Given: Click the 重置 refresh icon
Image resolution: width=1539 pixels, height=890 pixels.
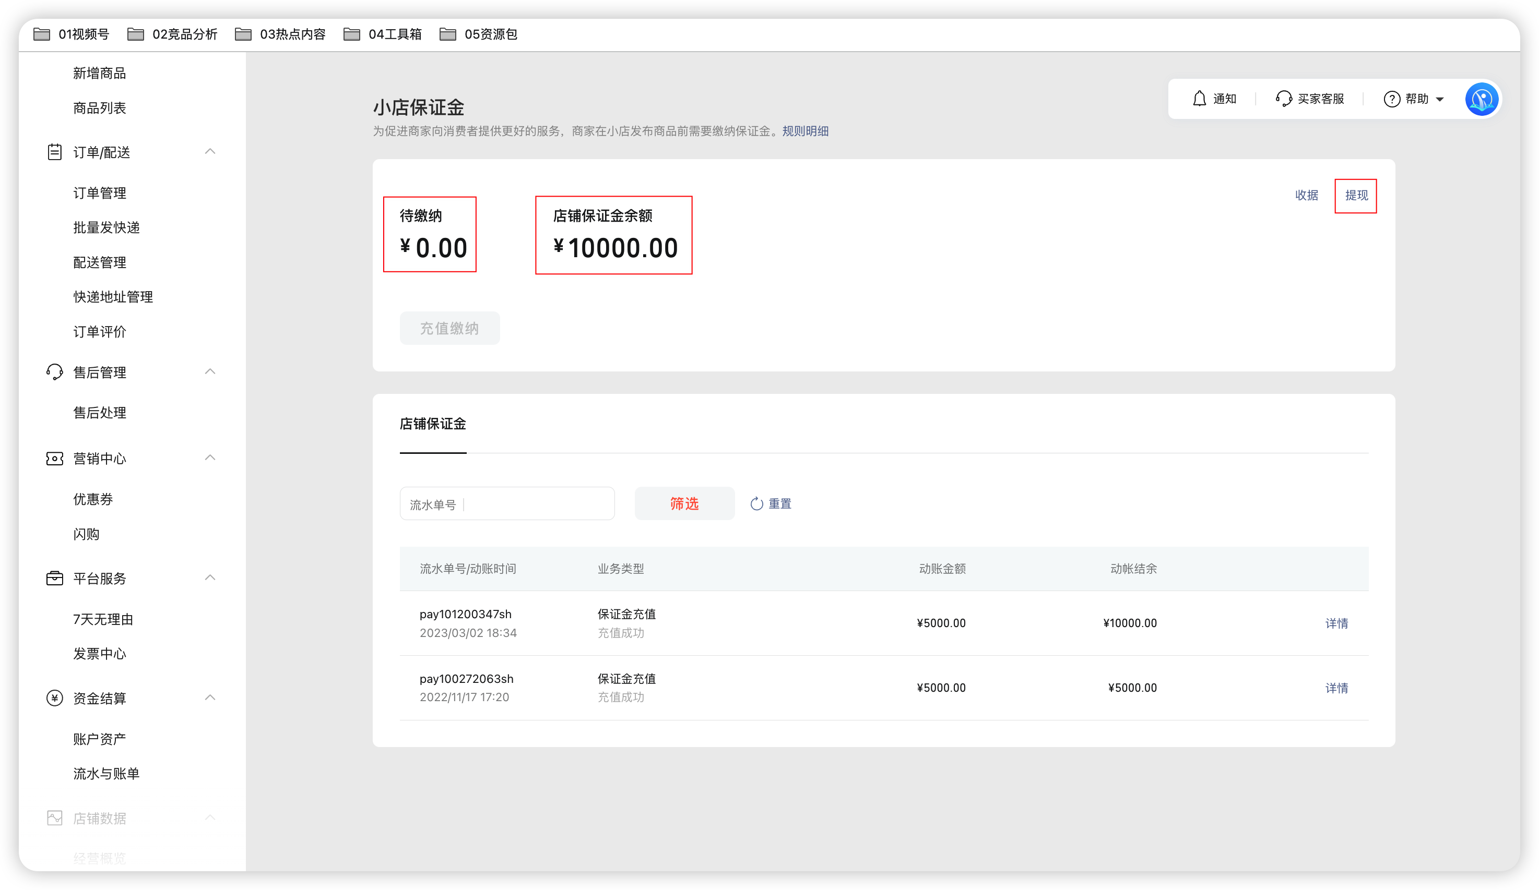Looking at the screenshot, I should point(756,503).
